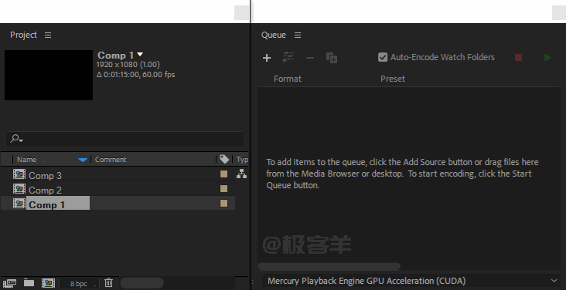Image resolution: width=566 pixels, height=290 pixels.
Task: Sort by the Comment column header
Action: pyautogui.click(x=111, y=160)
